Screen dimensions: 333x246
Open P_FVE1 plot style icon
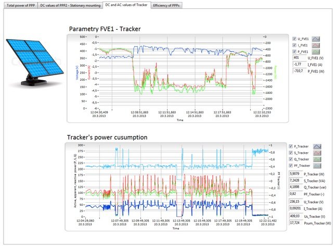(316, 52)
